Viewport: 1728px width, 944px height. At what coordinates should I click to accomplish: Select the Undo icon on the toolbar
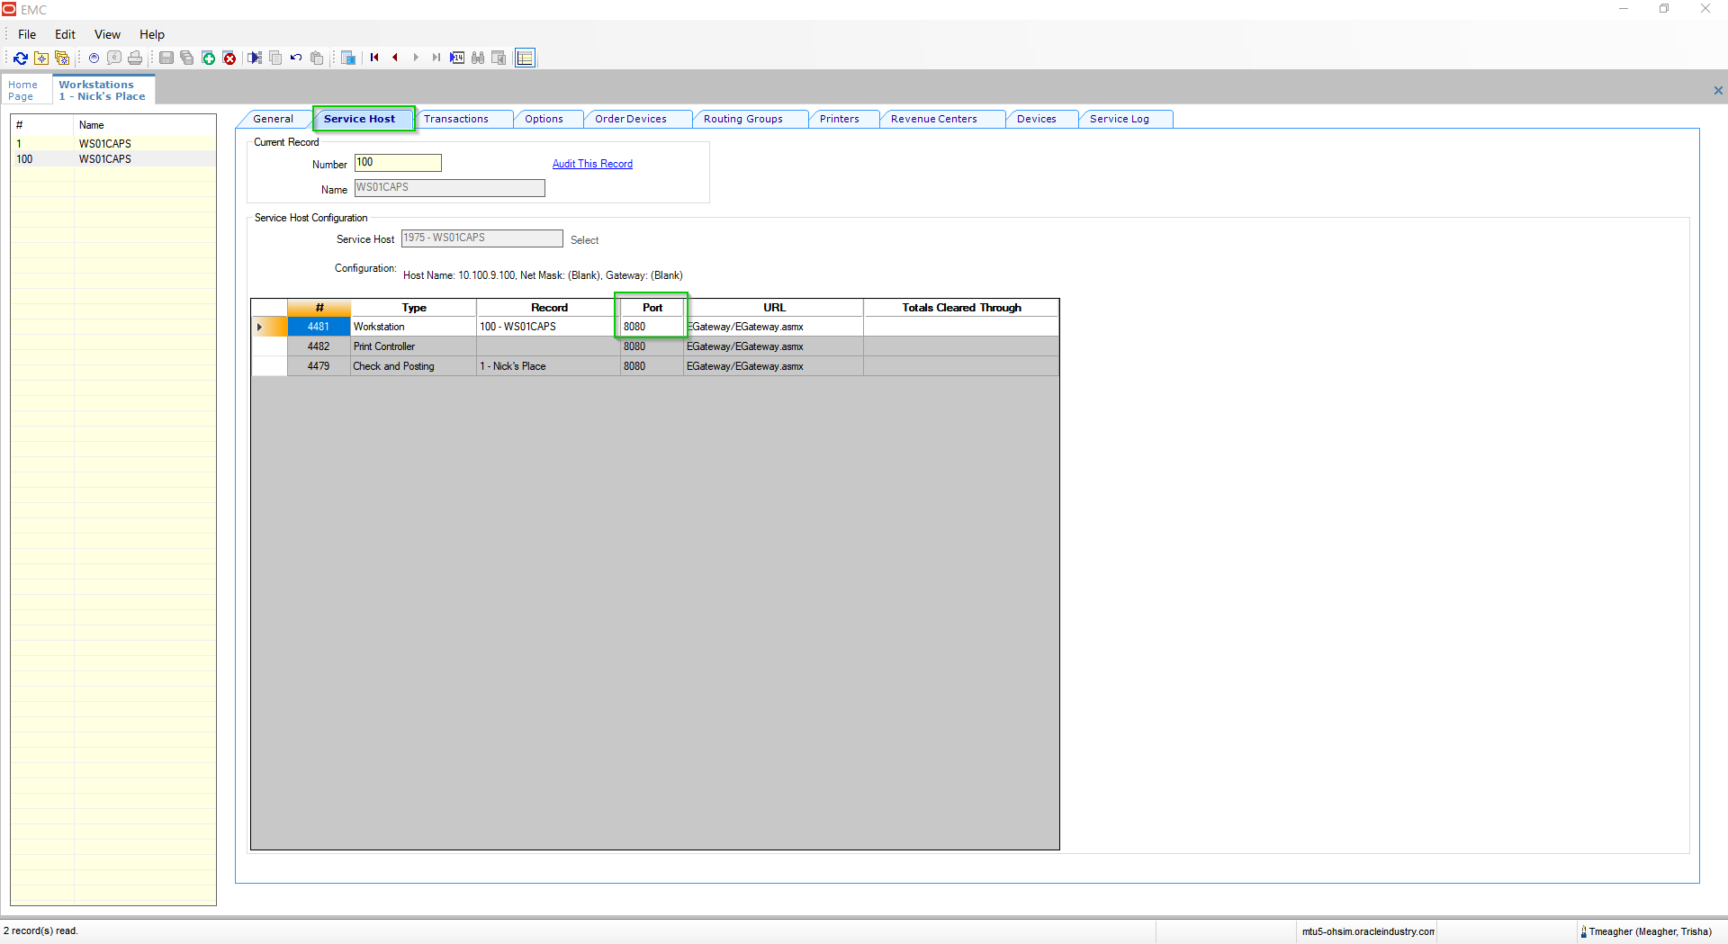coord(296,58)
